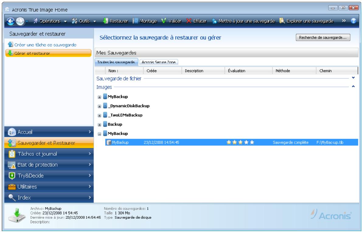Sort by the Créée column header
This screenshot has width=362, height=232.
click(163, 71)
